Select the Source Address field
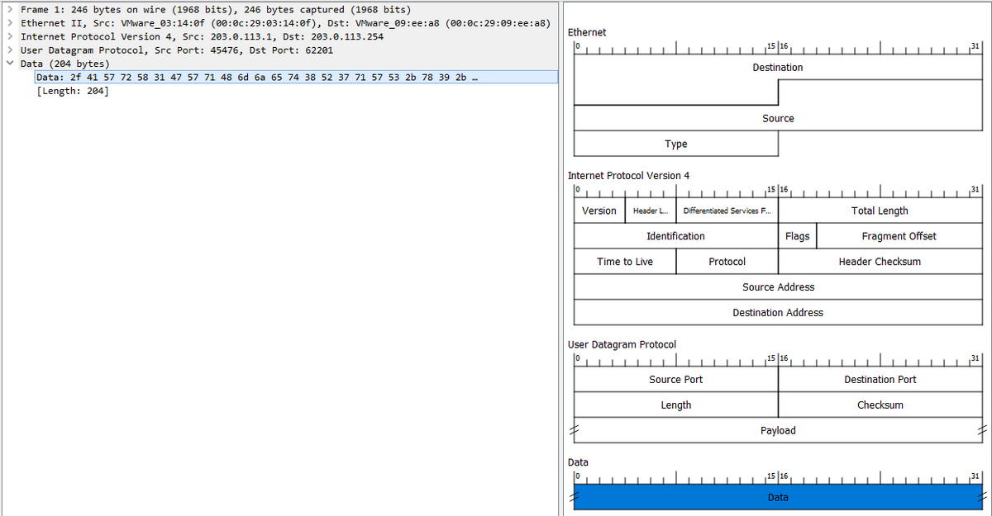Screen dimensions: 992x516 point(777,286)
